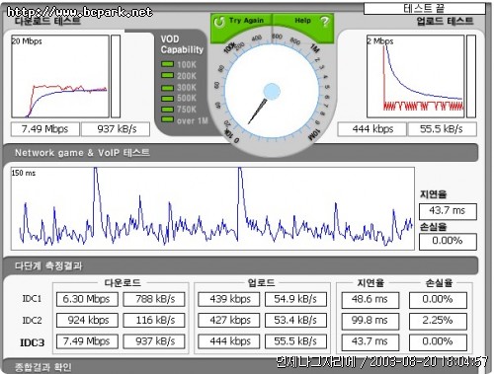Click the IDC1 loss 0.00% cell

tap(438, 300)
